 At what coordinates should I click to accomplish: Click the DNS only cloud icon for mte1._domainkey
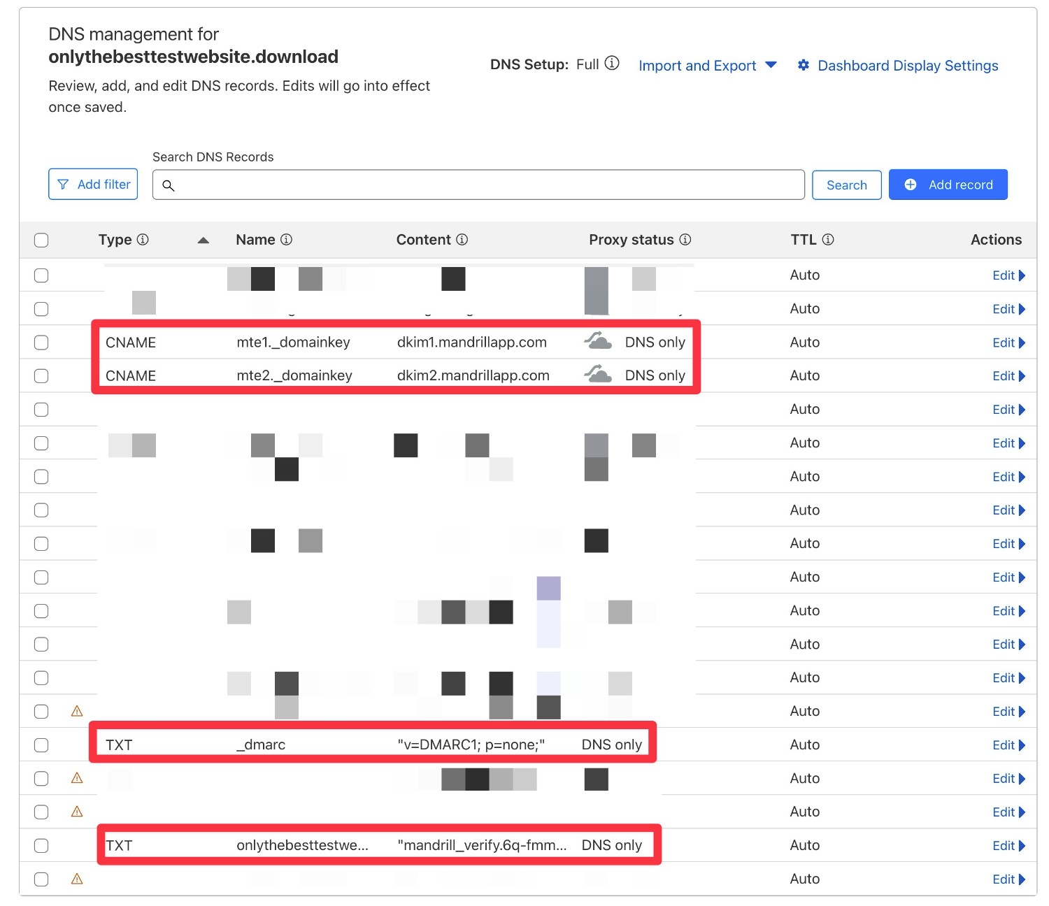pyautogui.click(x=598, y=341)
